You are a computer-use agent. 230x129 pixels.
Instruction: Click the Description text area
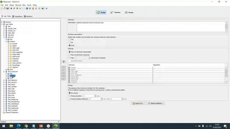[151, 27]
